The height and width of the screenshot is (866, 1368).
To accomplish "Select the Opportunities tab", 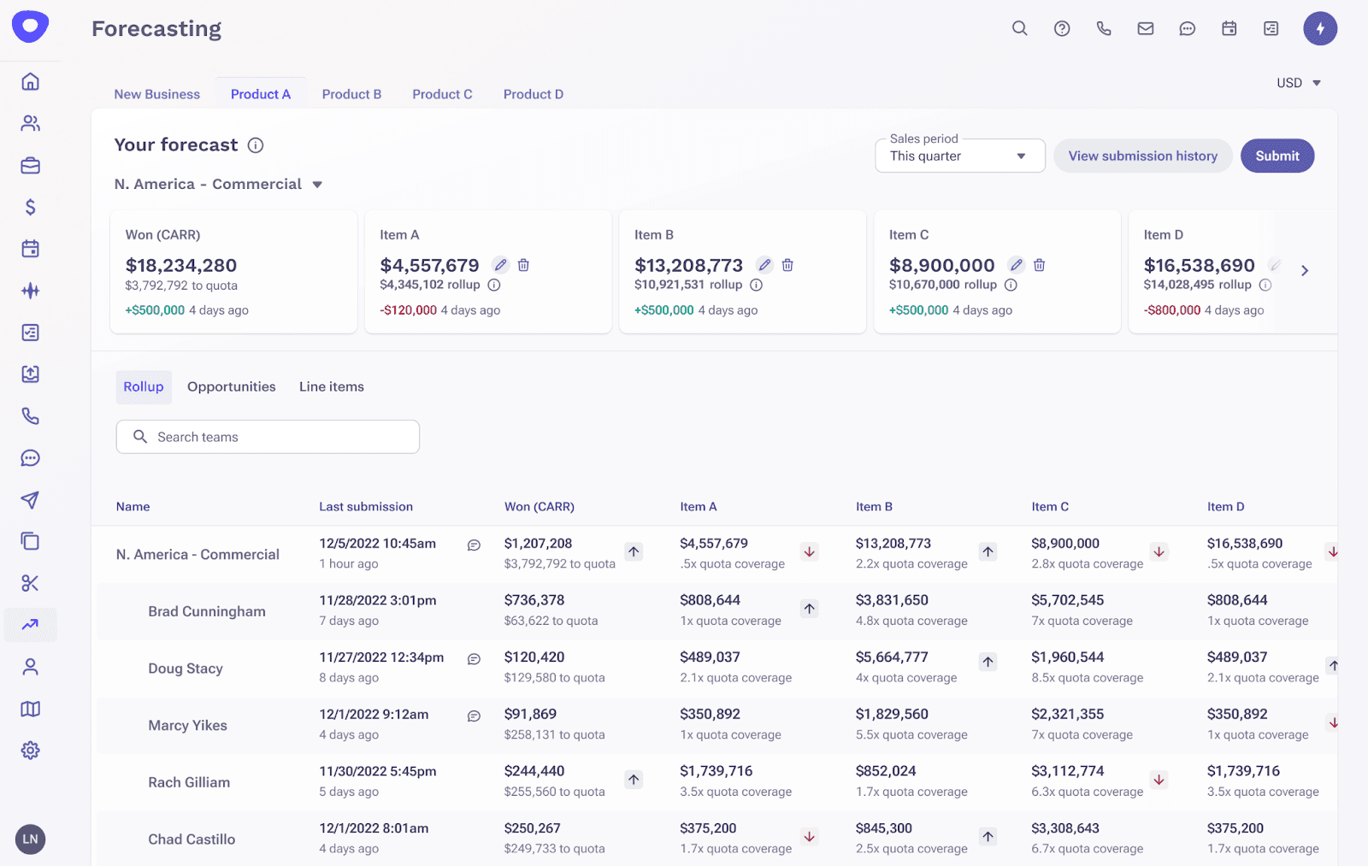I will (231, 386).
